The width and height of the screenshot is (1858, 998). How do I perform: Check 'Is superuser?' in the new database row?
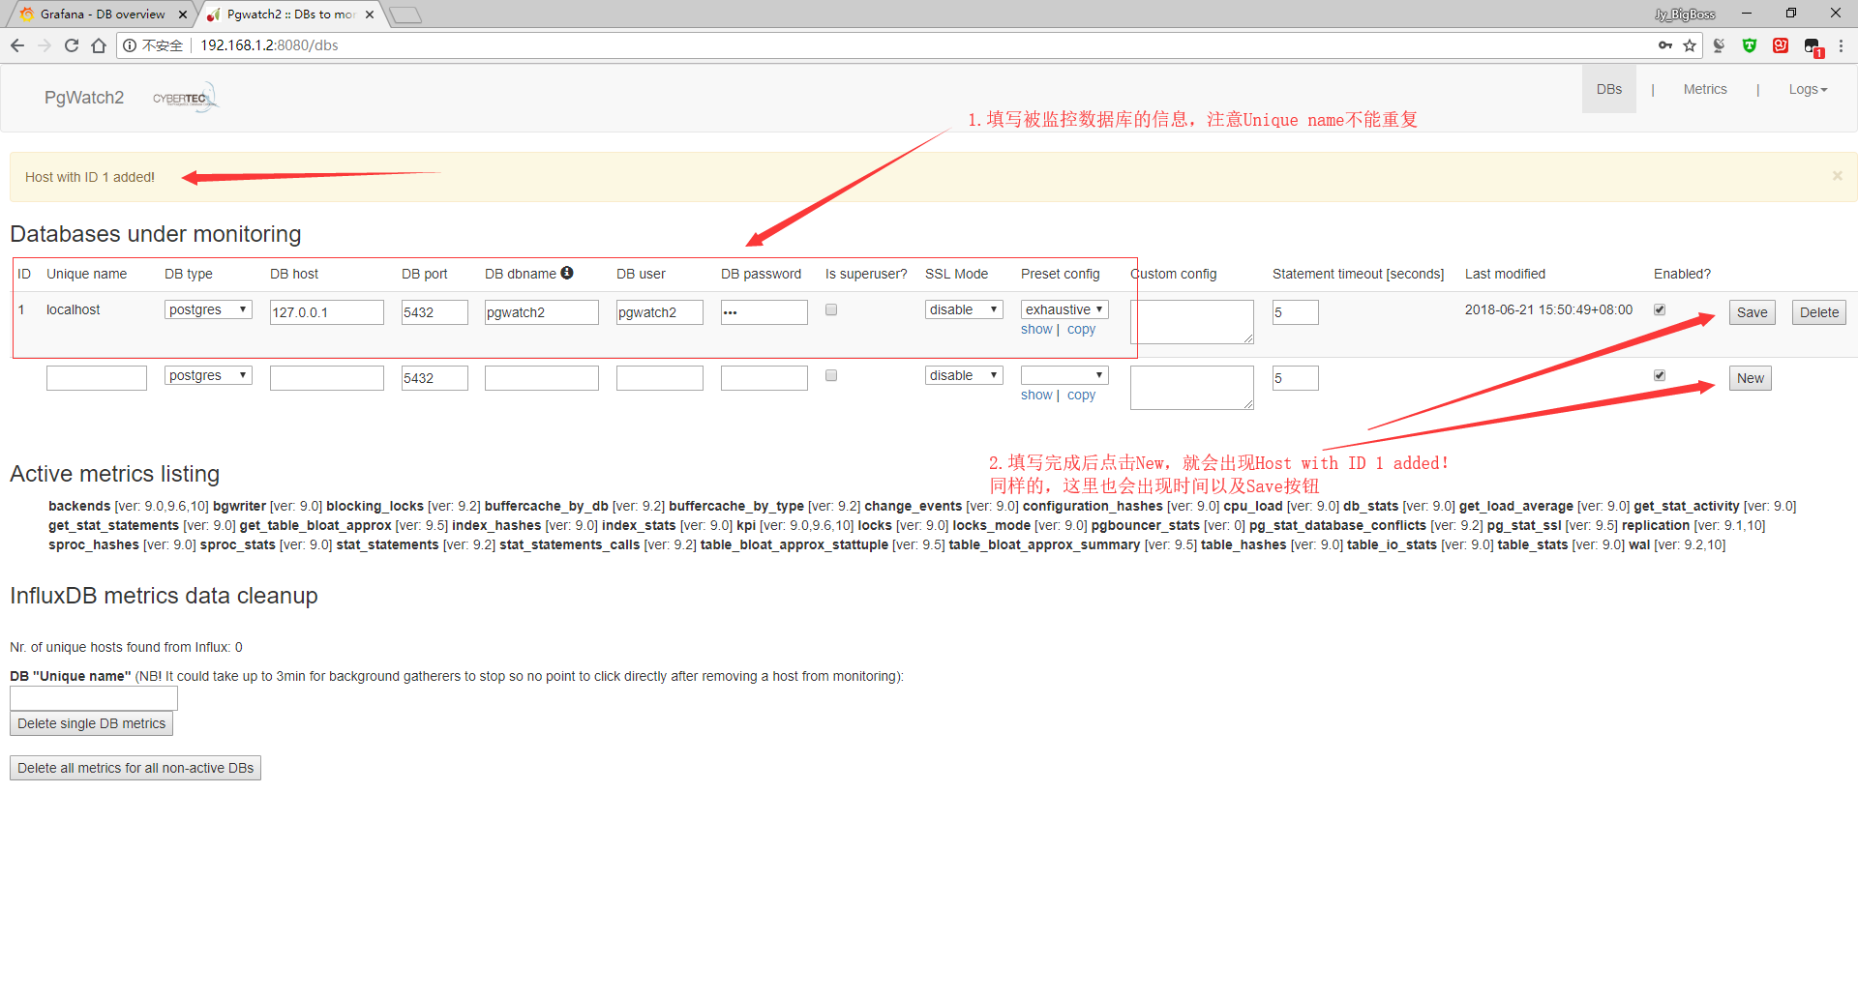[x=830, y=375]
